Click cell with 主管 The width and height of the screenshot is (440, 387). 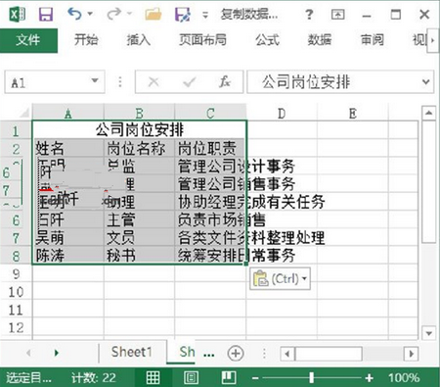pos(139,220)
